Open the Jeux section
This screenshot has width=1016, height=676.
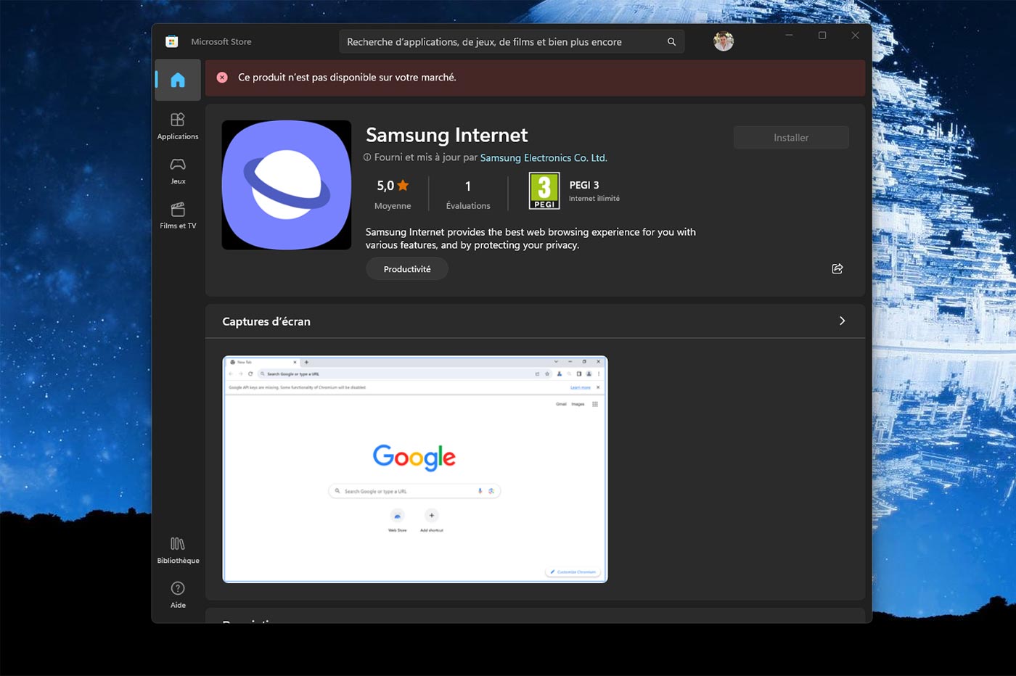(x=178, y=171)
